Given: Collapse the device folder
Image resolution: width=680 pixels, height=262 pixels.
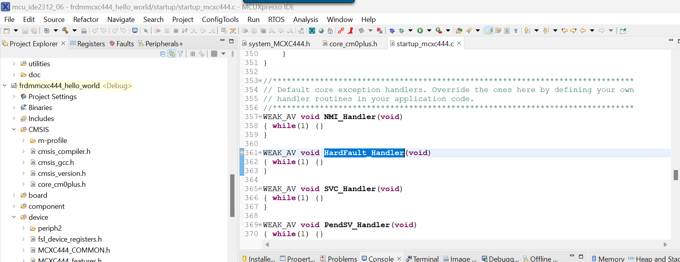Looking at the screenshot, I should tap(14, 217).
